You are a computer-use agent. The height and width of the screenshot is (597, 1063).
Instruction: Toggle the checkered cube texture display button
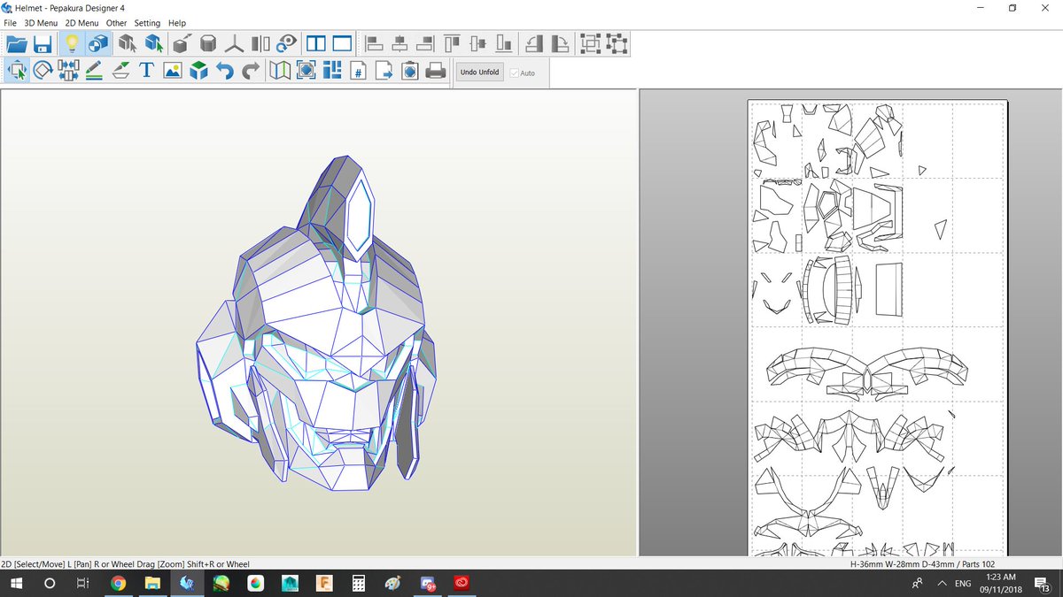[98, 43]
